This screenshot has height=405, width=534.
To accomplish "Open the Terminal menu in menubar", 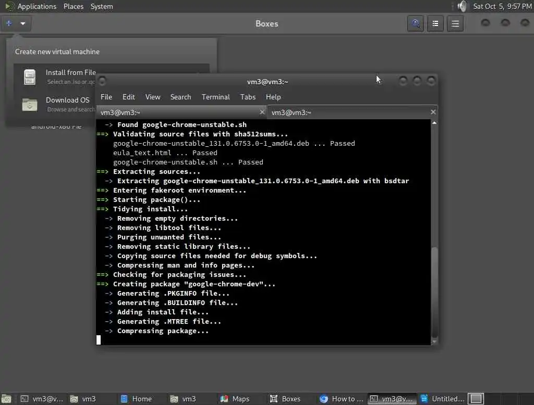I will pos(215,97).
